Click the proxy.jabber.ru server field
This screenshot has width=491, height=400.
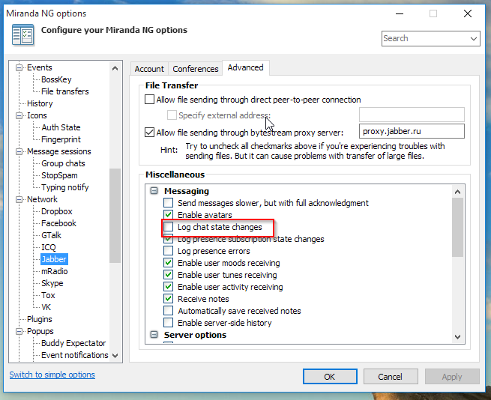click(412, 131)
